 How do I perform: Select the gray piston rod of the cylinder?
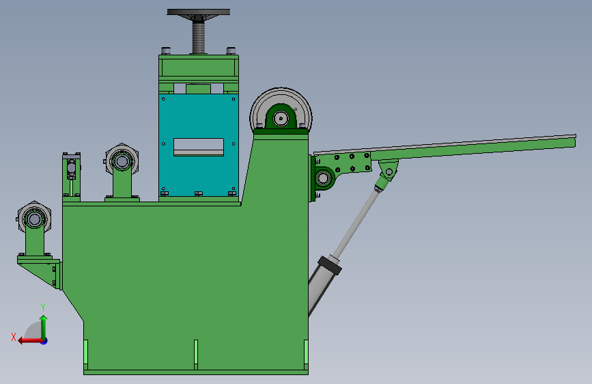tap(355, 224)
